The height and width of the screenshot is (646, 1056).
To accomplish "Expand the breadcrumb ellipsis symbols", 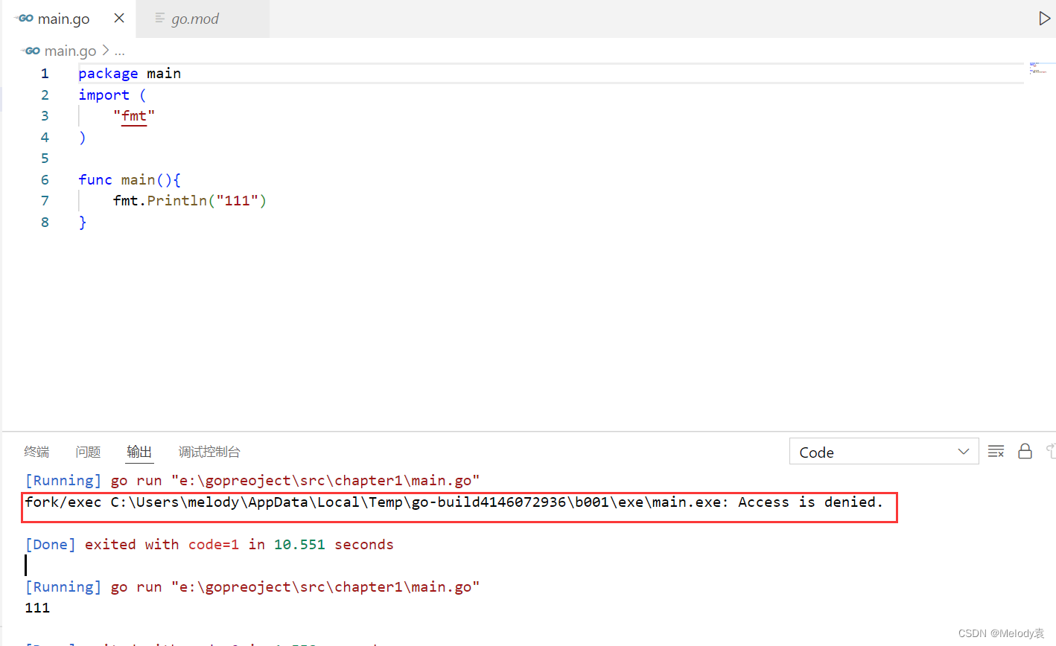I will 120,51.
